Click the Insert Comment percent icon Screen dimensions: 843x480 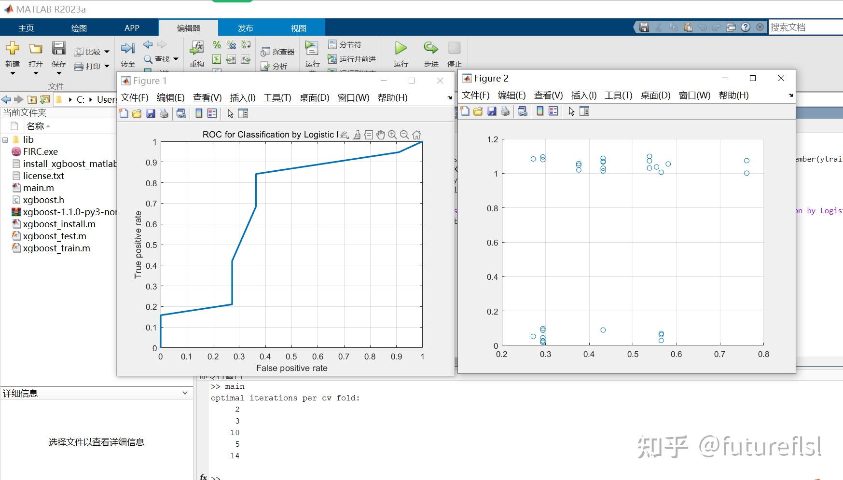[217, 45]
